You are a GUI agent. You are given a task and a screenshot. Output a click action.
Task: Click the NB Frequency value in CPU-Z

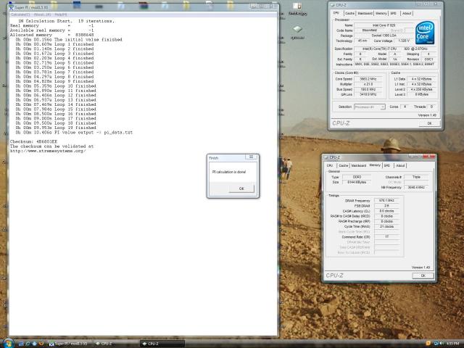[x=416, y=187]
